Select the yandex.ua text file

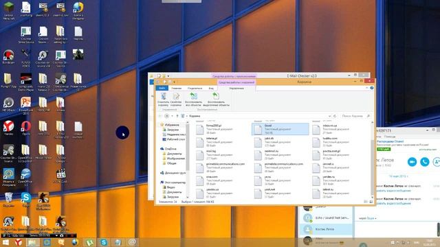[215, 193]
